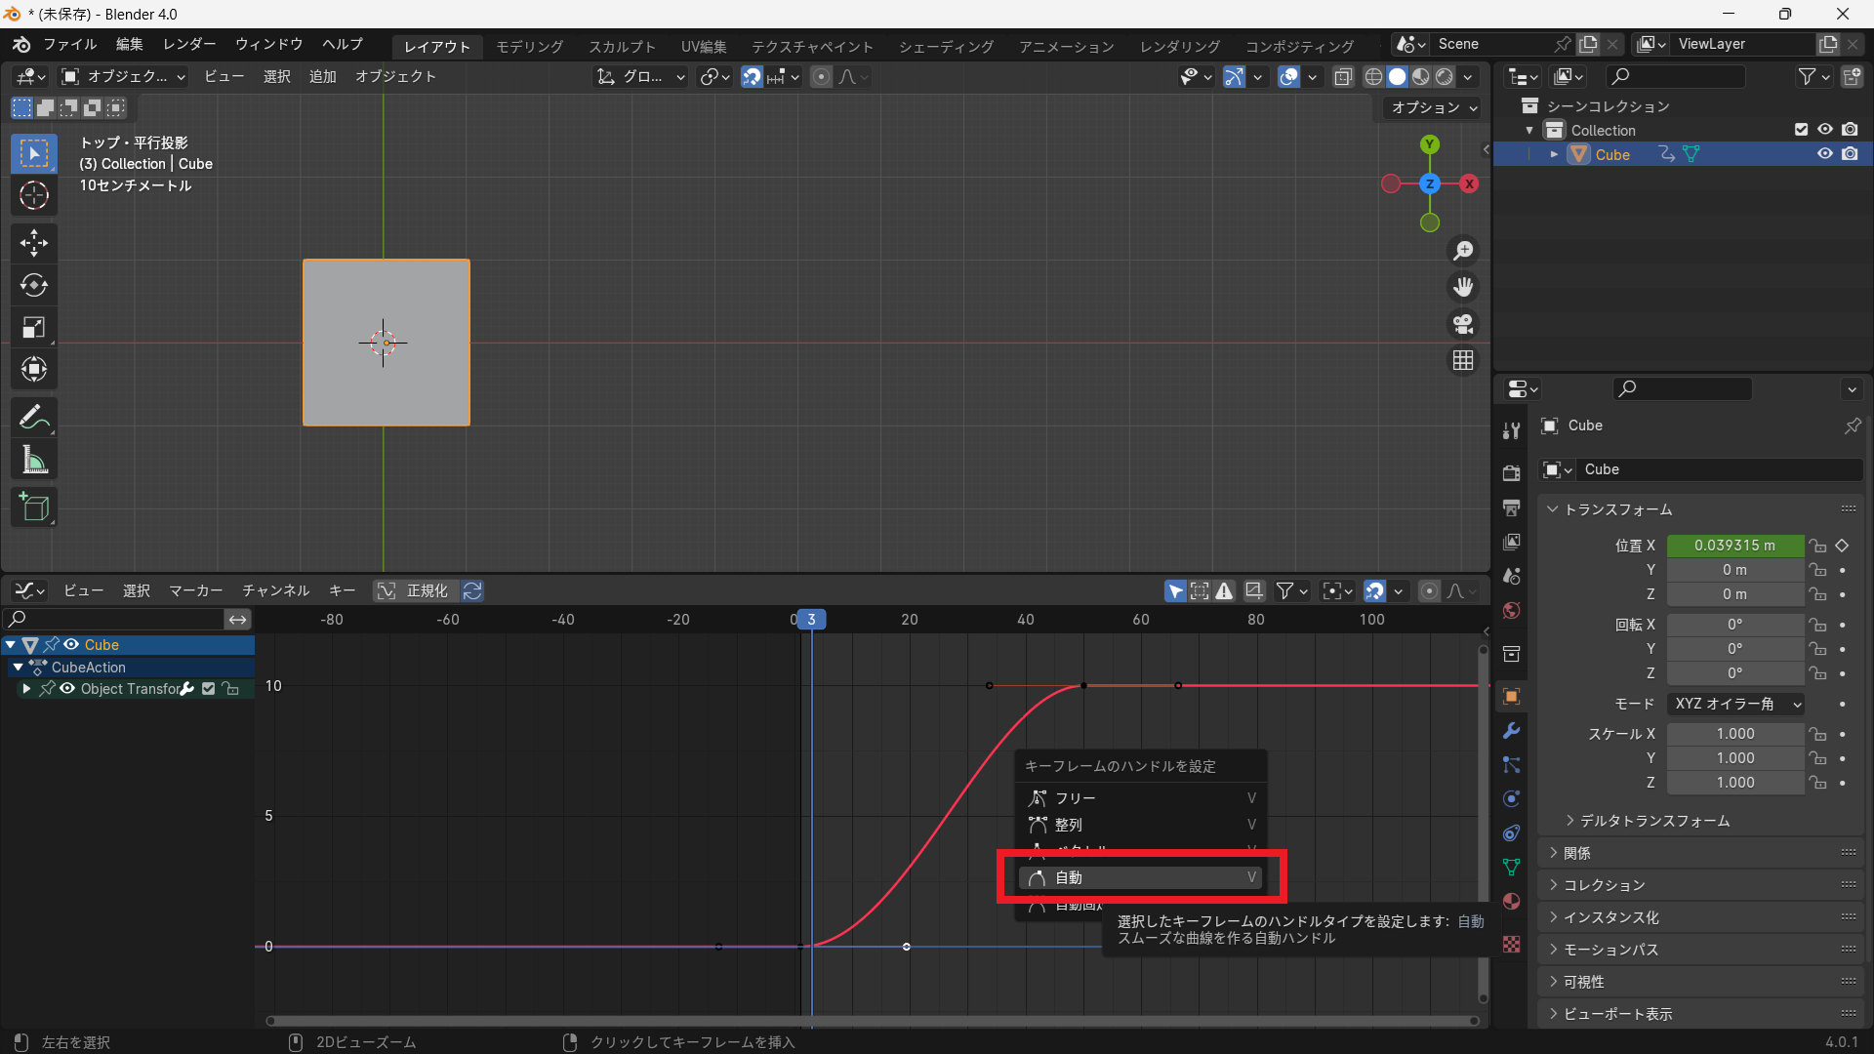1874x1054 pixels.
Task: Uncheck Collection exclude checkbox in outliner
Action: coord(1801,130)
